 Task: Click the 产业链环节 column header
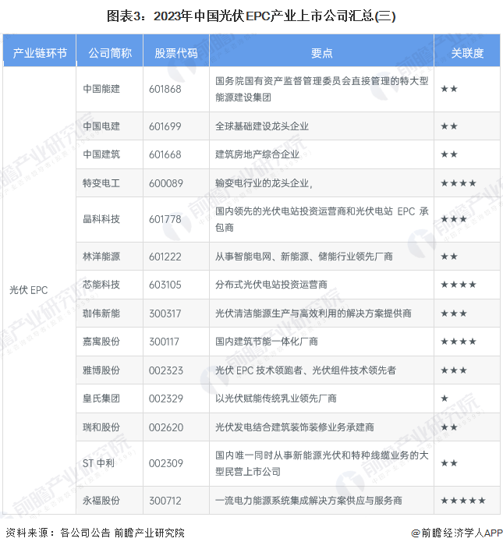pyautogui.click(x=40, y=53)
